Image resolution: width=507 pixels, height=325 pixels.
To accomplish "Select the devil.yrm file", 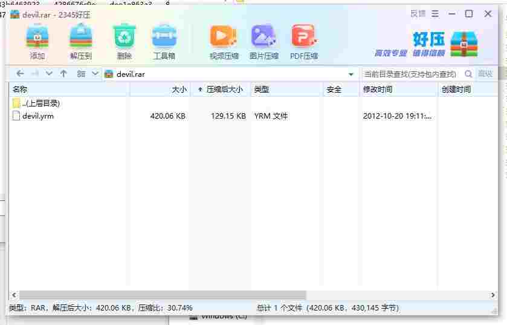I will point(38,116).
